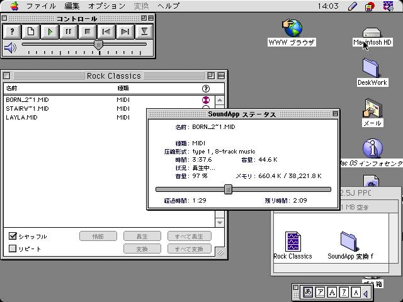This screenshot has width=403, height=302.
Task: Click the 情報 button
Action: pos(98,237)
